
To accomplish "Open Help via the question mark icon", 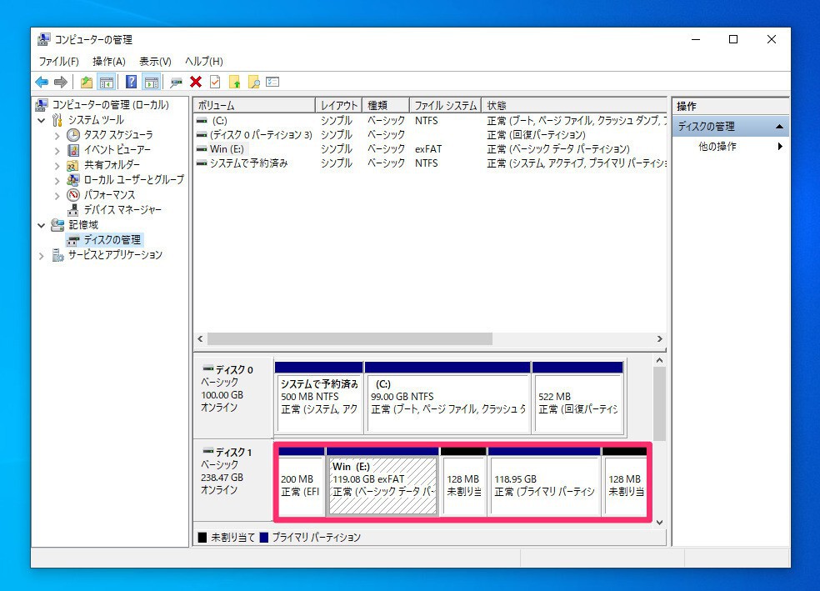I will coord(131,82).
